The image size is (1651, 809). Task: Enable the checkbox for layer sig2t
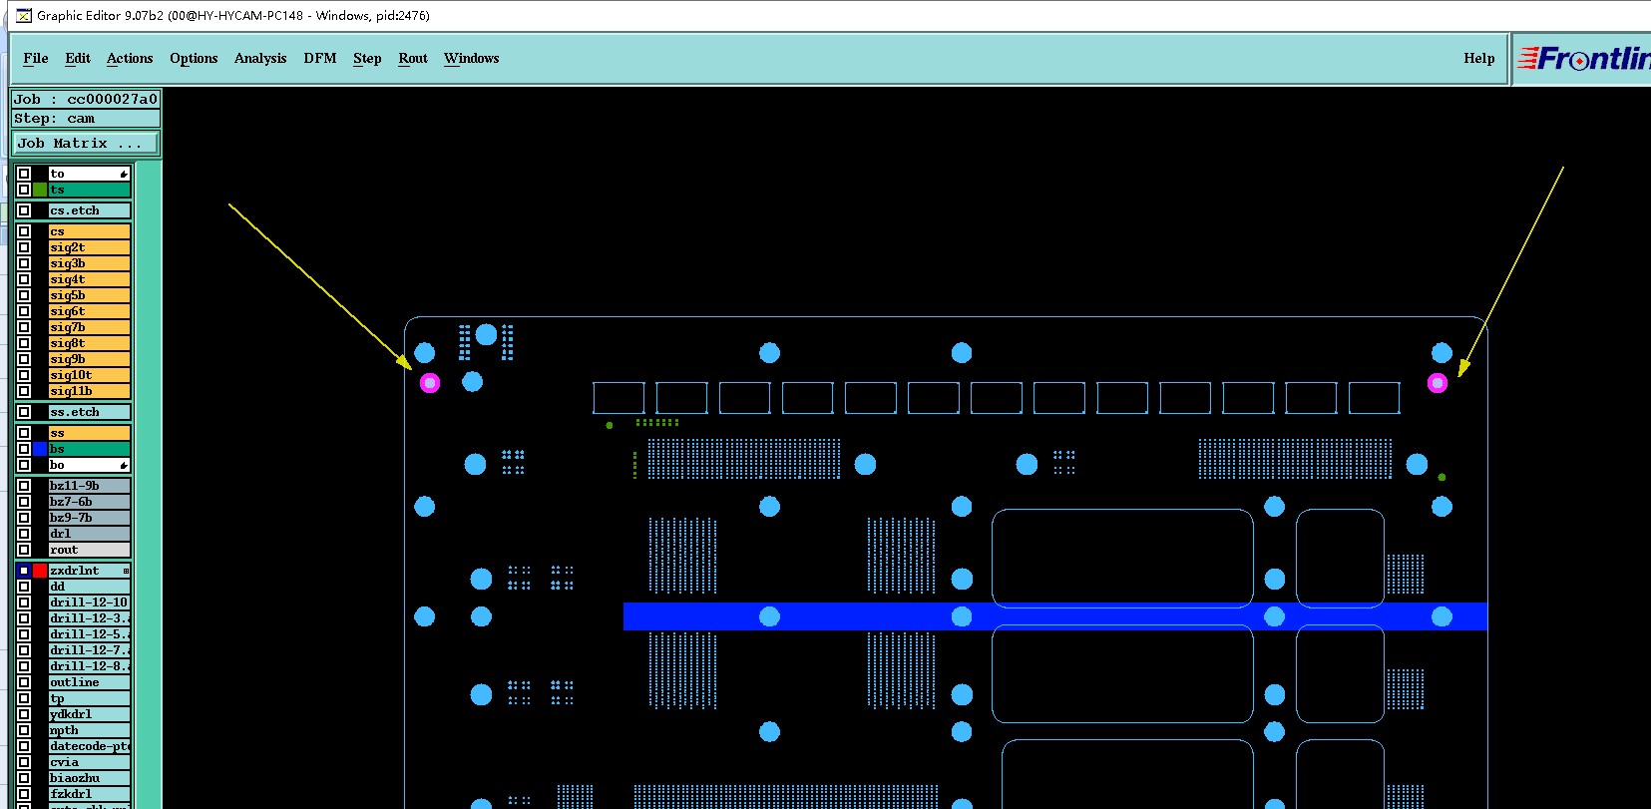[24, 247]
